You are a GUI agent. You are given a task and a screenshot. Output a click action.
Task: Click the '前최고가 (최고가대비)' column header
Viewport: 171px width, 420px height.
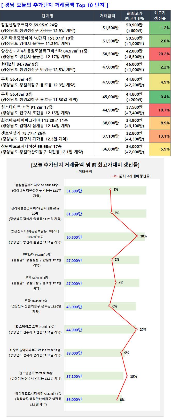point(135,16)
